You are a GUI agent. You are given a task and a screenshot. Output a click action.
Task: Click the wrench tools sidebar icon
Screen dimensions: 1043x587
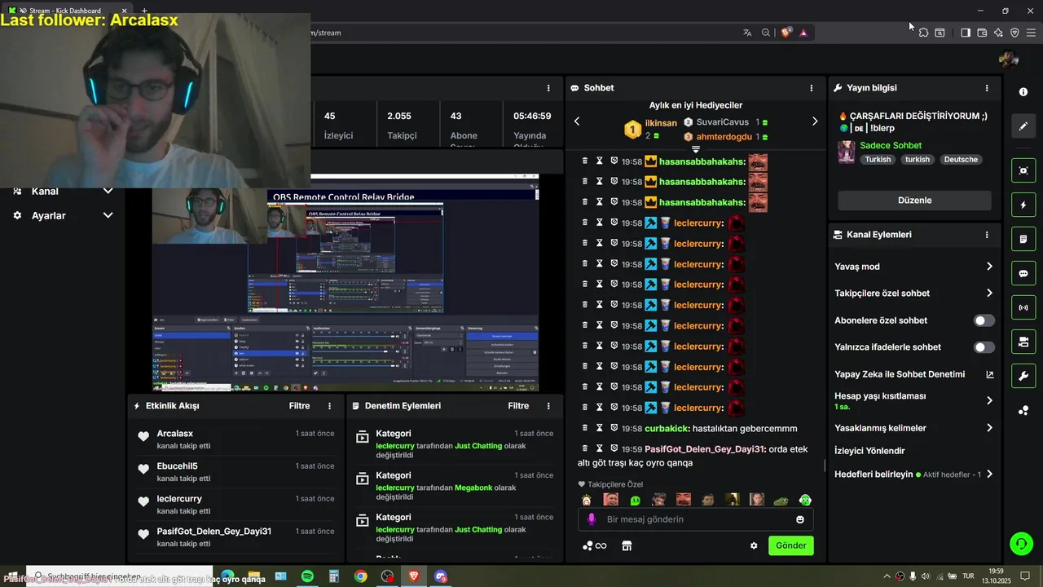point(1023,376)
